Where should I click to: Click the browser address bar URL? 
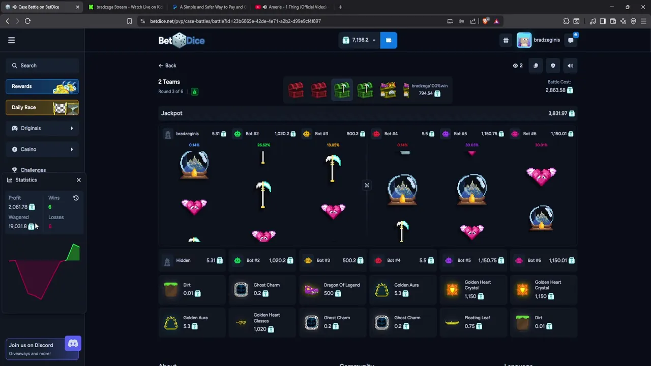tap(235, 21)
